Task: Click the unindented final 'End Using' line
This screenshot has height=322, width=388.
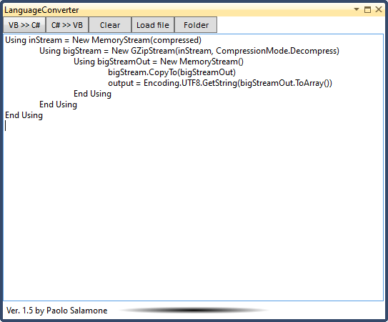Action: [x=24, y=115]
